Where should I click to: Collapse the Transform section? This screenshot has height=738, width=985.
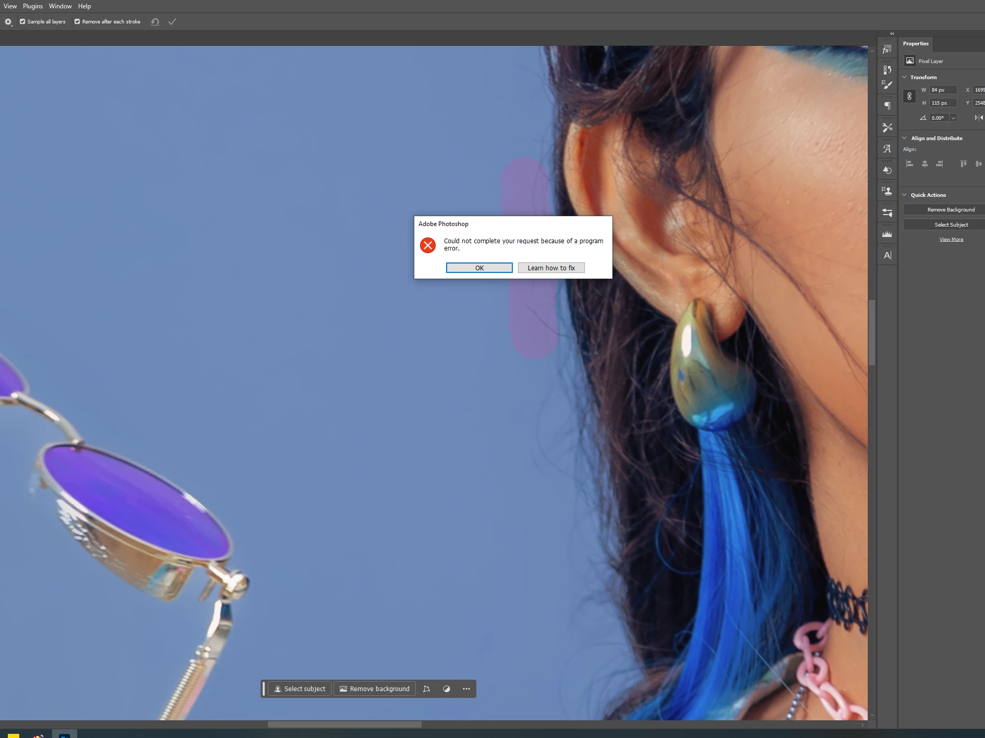click(905, 77)
